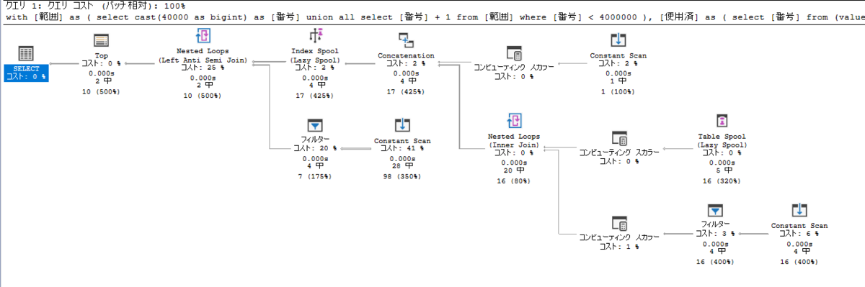Select the '1 中' row count text
Screen dimensions: 865x287
click(x=618, y=81)
